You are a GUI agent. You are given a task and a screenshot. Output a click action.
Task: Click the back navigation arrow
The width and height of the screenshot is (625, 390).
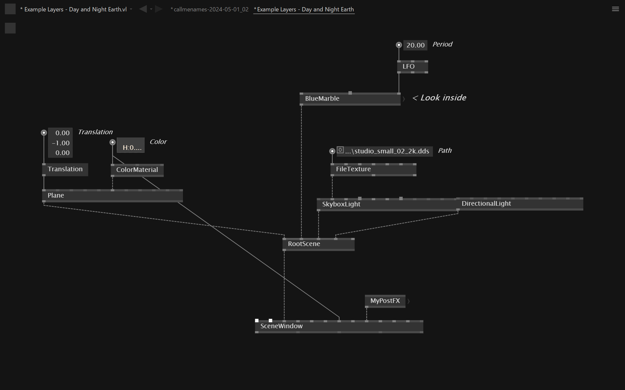pos(143,9)
